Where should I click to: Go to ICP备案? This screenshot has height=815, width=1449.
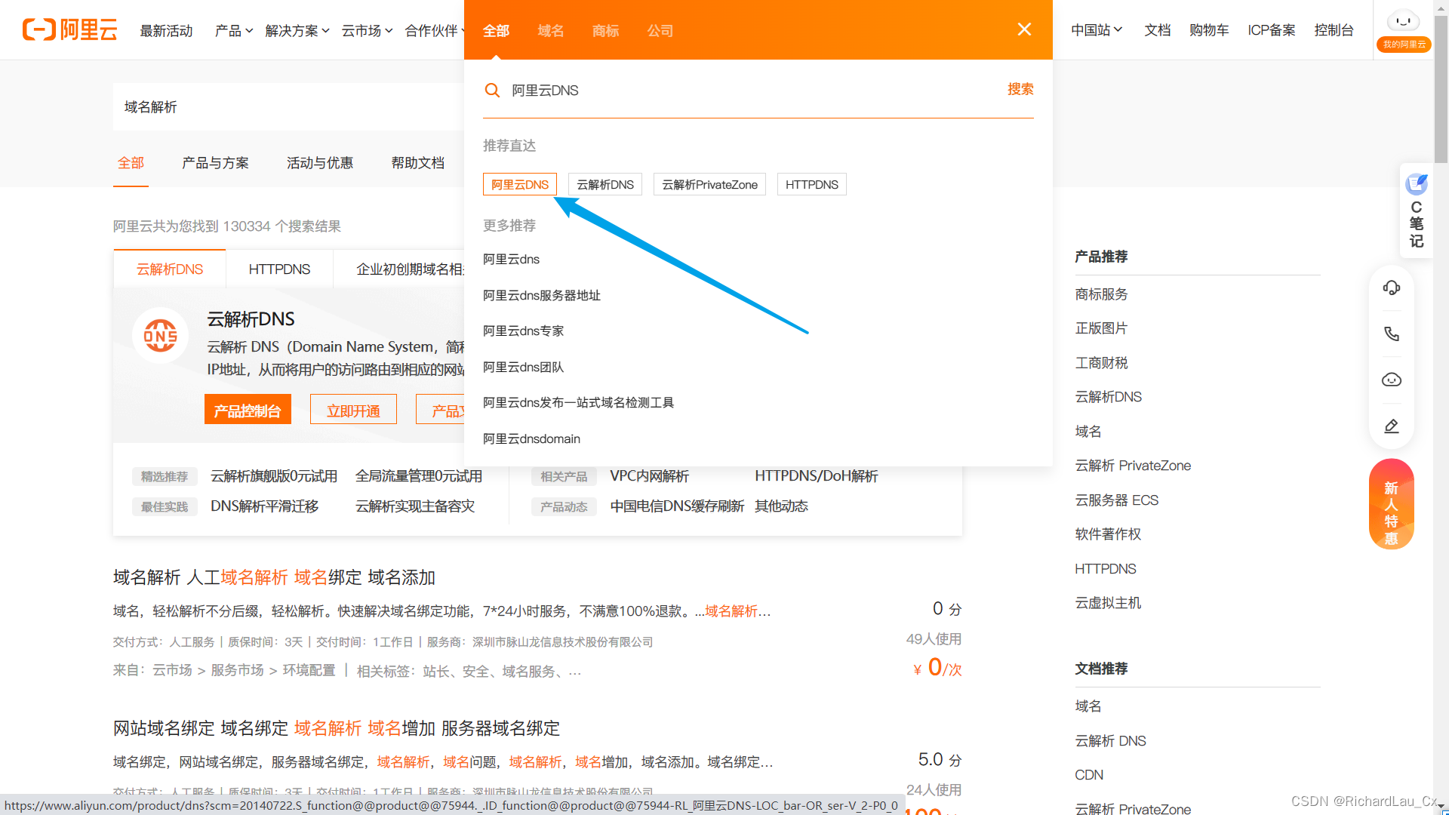[1272, 30]
